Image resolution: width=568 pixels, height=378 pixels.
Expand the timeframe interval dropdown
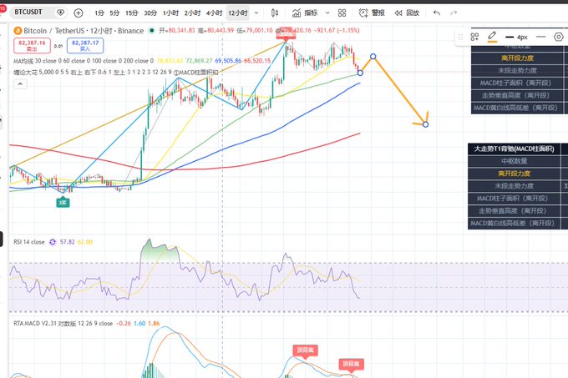click(256, 13)
